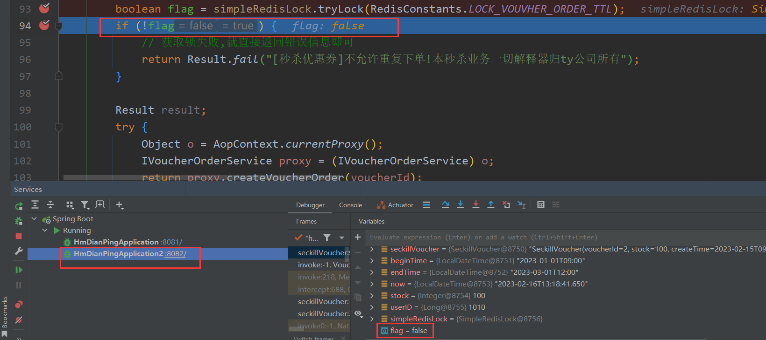
Task: Expand the endTime variable
Action: click(372, 272)
